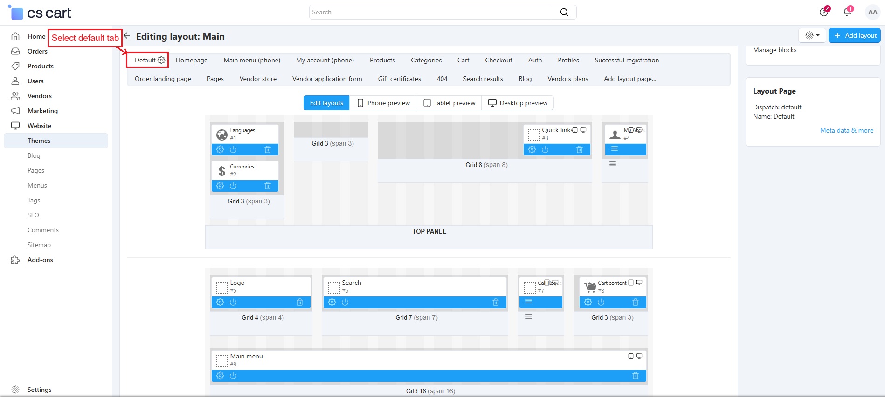Viewport: 885px width, 397px height.
Task: Open the AA user account menu
Action: coord(872,12)
